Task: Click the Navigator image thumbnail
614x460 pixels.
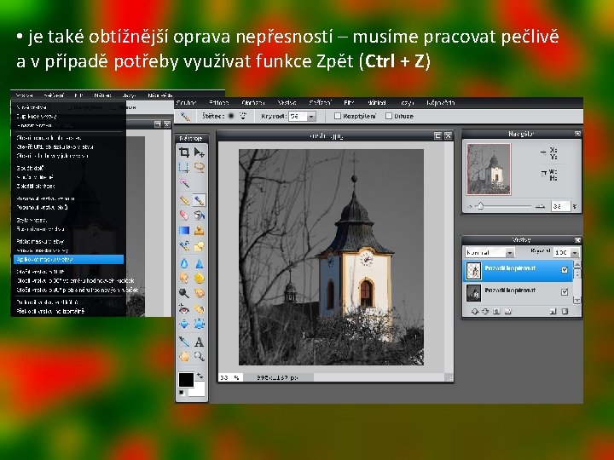Action: (489, 169)
